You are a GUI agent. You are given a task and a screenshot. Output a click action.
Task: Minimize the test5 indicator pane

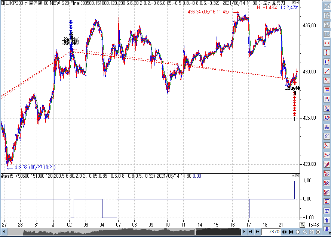tap(293, 175)
